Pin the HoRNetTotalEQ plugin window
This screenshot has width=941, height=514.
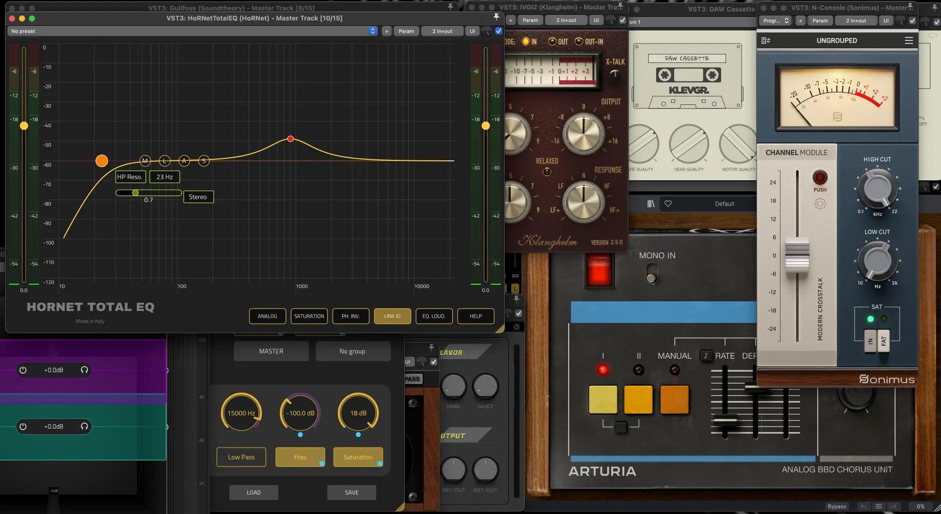pyautogui.click(x=496, y=16)
